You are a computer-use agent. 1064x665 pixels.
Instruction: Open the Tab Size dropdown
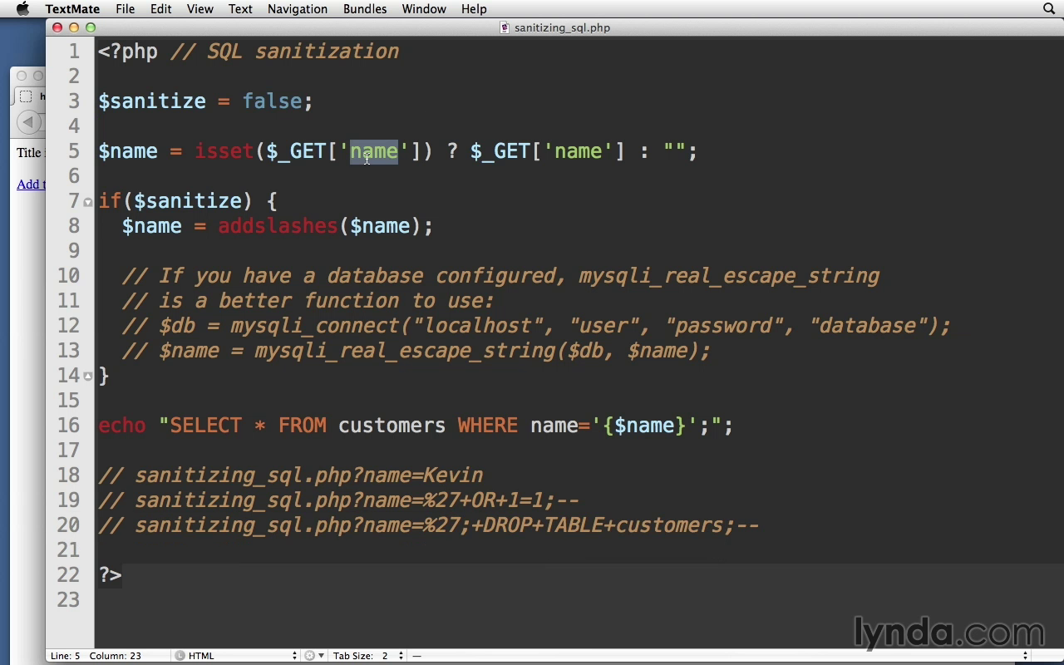[x=368, y=656]
